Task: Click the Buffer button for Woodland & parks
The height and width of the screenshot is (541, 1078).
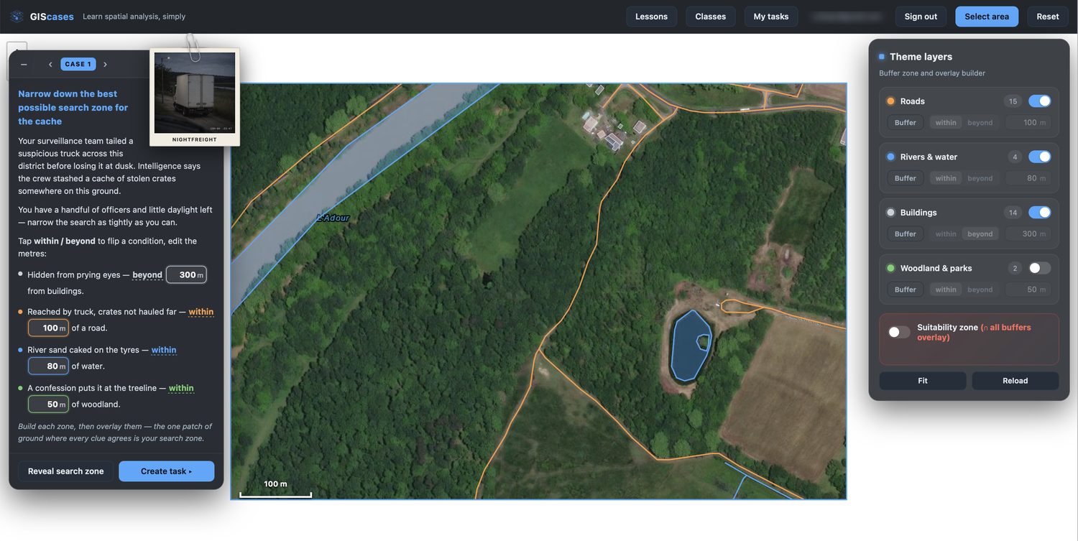Action: (x=906, y=290)
